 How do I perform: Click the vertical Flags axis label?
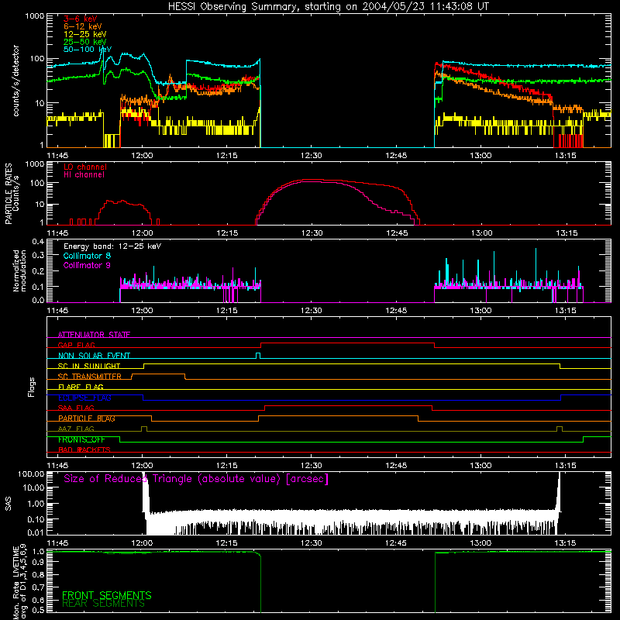[x=32, y=387]
